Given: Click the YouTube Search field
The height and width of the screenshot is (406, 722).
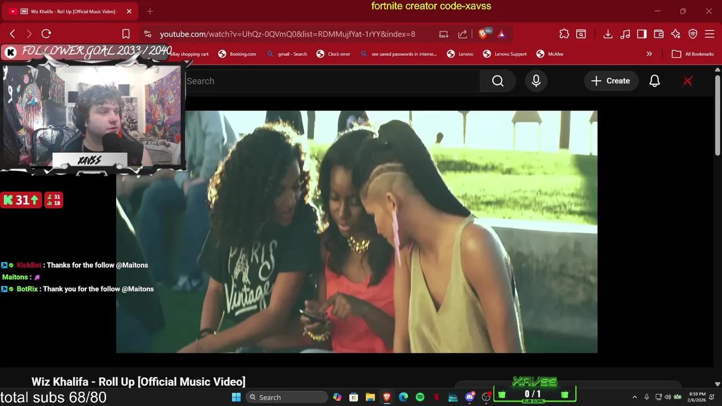Looking at the screenshot, I should coord(333,81).
